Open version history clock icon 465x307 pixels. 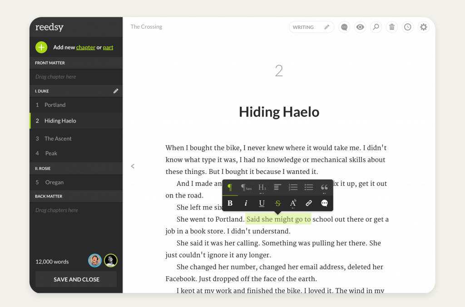point(408,27)
